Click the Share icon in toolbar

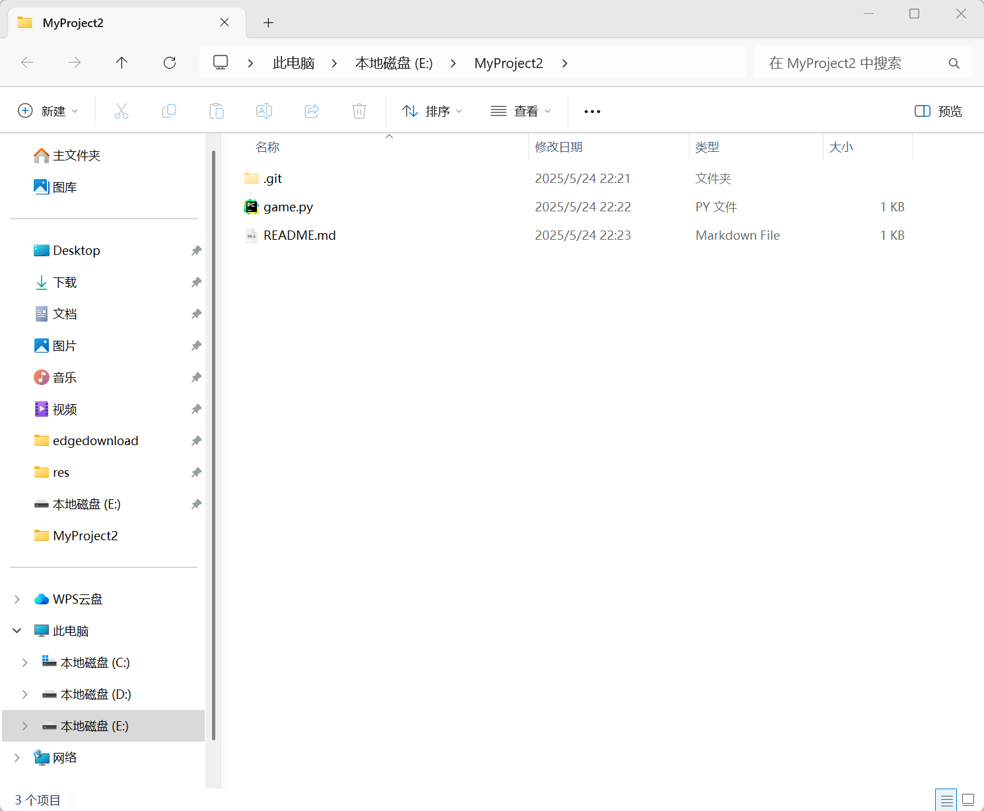tap(312, 111)
